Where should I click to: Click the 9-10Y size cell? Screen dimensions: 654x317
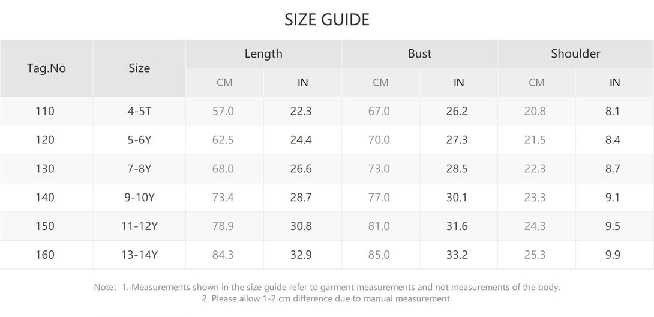139,198
